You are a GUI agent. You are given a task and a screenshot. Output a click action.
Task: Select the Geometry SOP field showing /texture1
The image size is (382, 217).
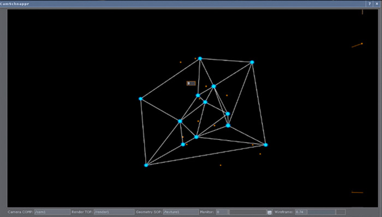[181, 212]
